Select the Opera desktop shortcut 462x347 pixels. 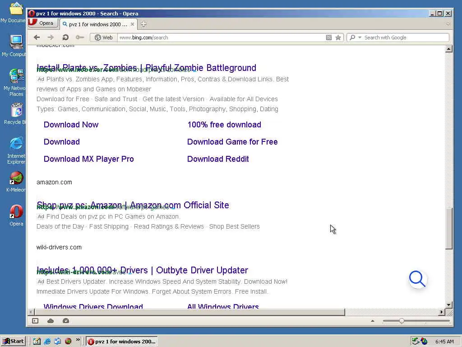click(16, 216)
